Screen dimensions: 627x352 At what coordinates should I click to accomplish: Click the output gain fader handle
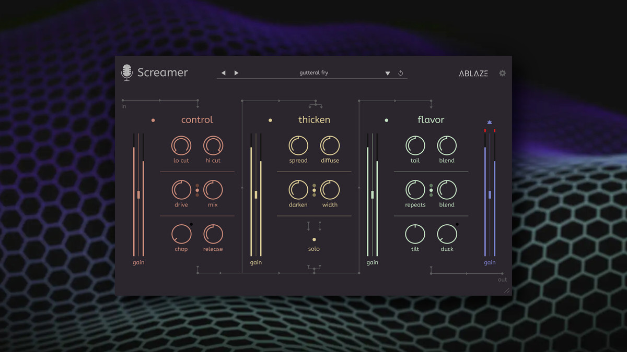point(490,195)
